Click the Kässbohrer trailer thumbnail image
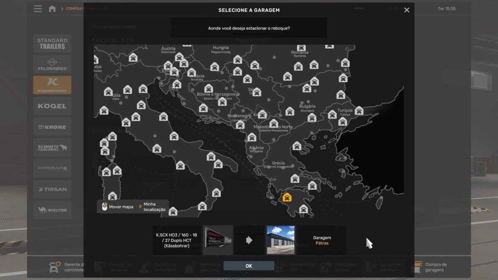The width and height of the screenshot is (498, 280). 218,240
